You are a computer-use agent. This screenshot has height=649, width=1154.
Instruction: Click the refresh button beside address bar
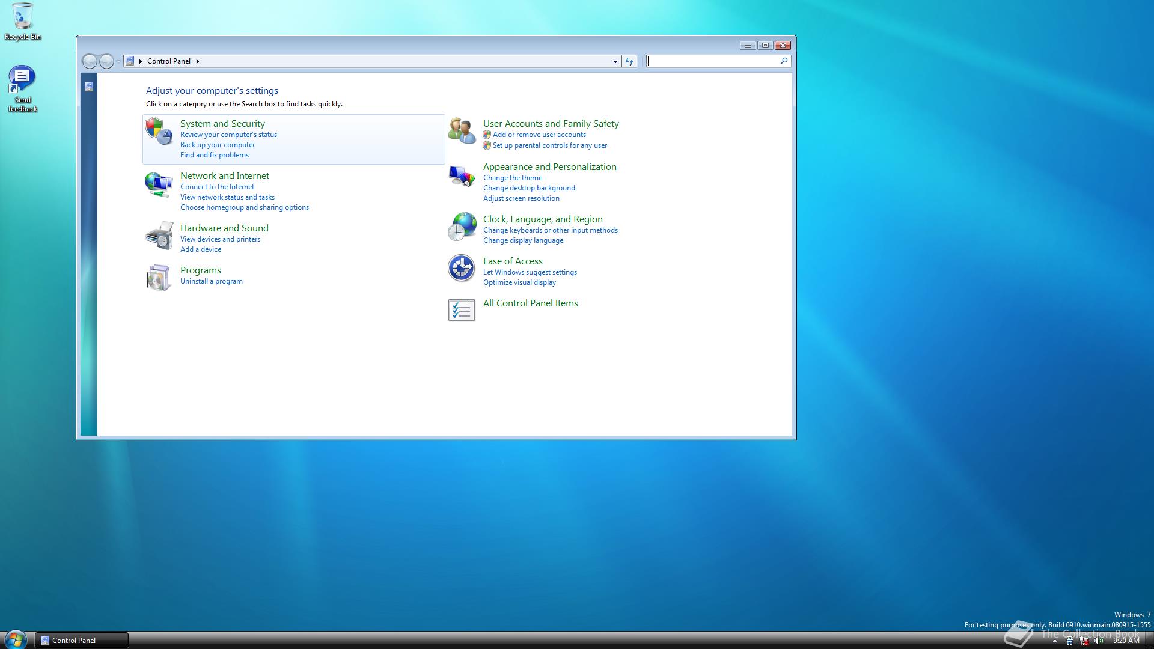tap(629, 61)
